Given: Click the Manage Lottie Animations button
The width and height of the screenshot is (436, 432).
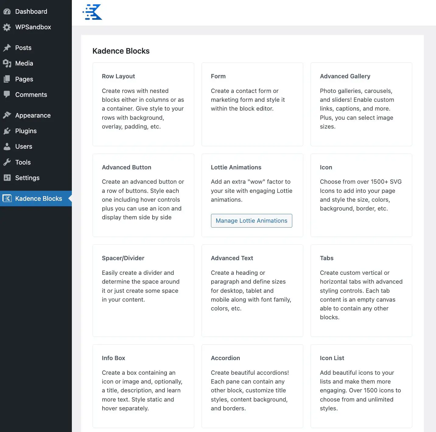Looking at the screenshot, I should pos(251,221).
